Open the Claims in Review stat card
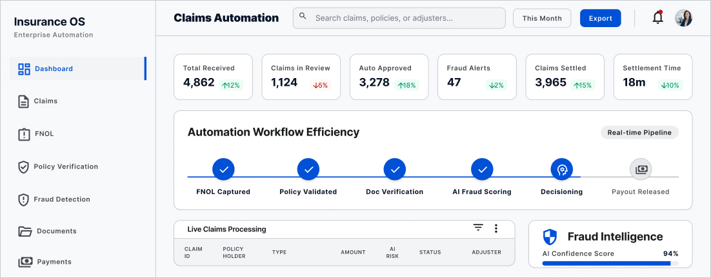The width and height of the screenshot is (711, 278). [x=301, y=77]
